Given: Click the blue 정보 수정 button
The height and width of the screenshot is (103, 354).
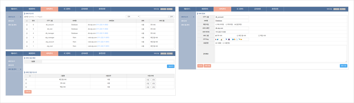Looking at the screenshot, I should click(x=343, y=66).
